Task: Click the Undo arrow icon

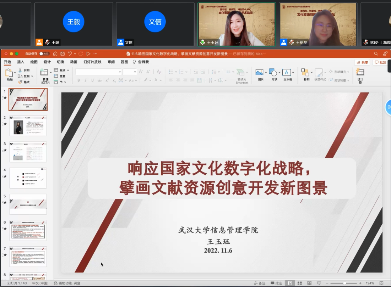Action: tap(70, 54)
